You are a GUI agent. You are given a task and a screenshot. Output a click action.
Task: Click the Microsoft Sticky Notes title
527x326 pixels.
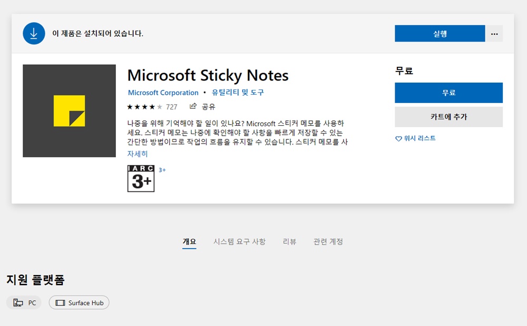(208, 75)
